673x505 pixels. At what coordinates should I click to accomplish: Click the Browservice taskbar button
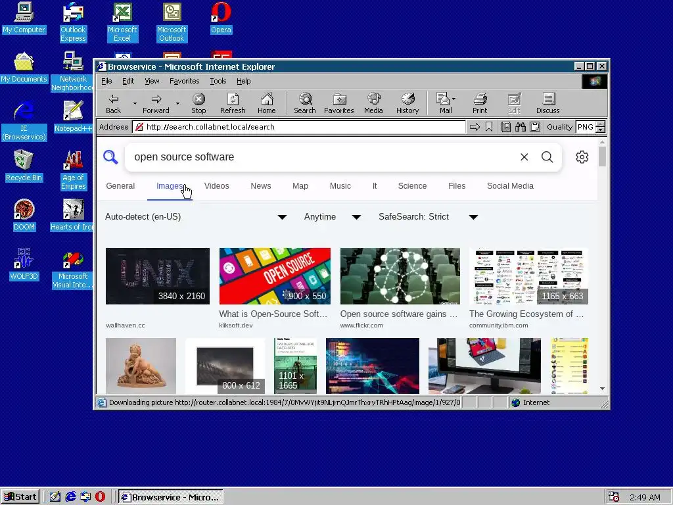tap(171, 497)
